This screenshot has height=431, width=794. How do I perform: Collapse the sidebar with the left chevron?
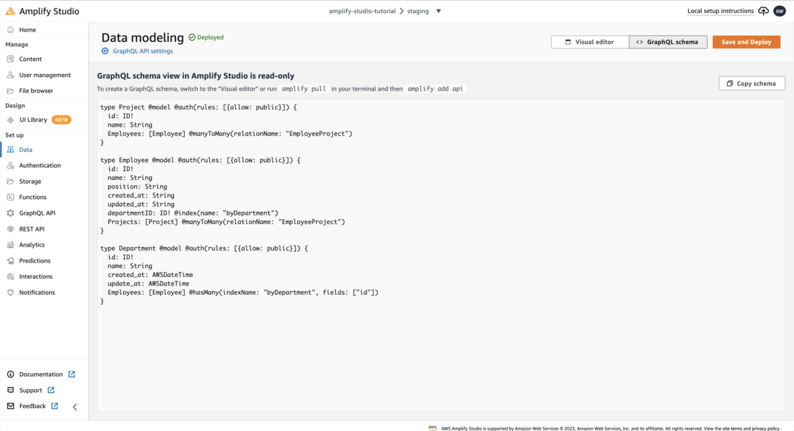click(x=75, y=407)
